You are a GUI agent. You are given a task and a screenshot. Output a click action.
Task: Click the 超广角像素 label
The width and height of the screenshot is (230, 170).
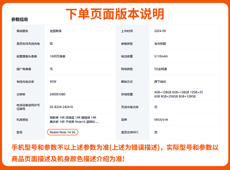pyautogui.click(x=24, y=69)
